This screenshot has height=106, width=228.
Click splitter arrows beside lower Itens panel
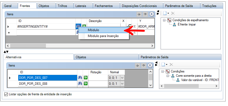tap(156, 64)
